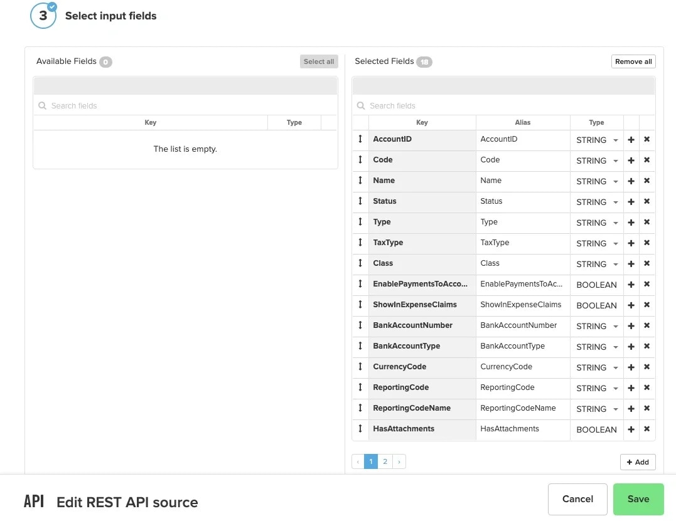This screenshot has height=521, width=676.
Task: Click the plus icon in the Code row
Action: [x=631, y=160]
